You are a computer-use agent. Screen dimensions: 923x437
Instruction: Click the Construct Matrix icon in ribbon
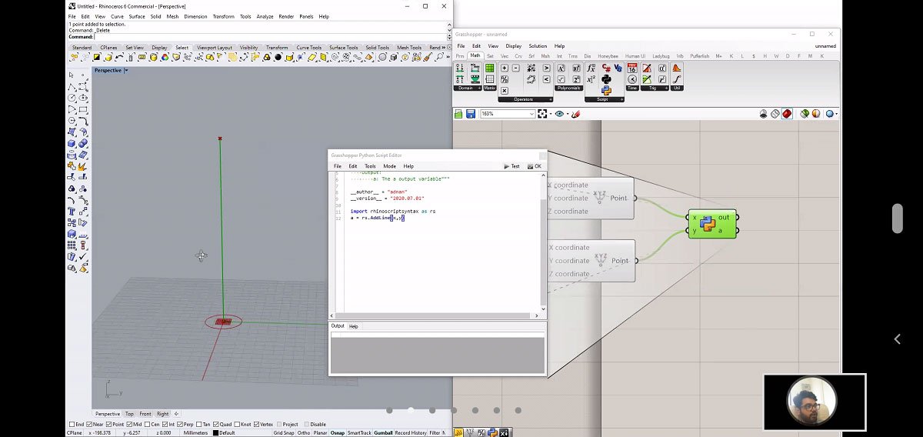(x=489, y=68)
